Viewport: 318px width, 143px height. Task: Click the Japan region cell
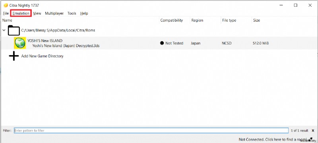point(196,43)
